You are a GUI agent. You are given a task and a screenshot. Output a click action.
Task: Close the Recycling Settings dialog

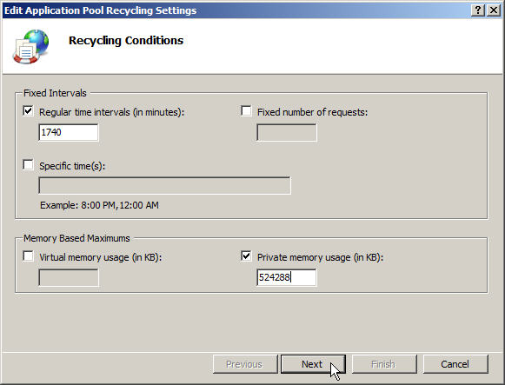[x=494, y=10]
